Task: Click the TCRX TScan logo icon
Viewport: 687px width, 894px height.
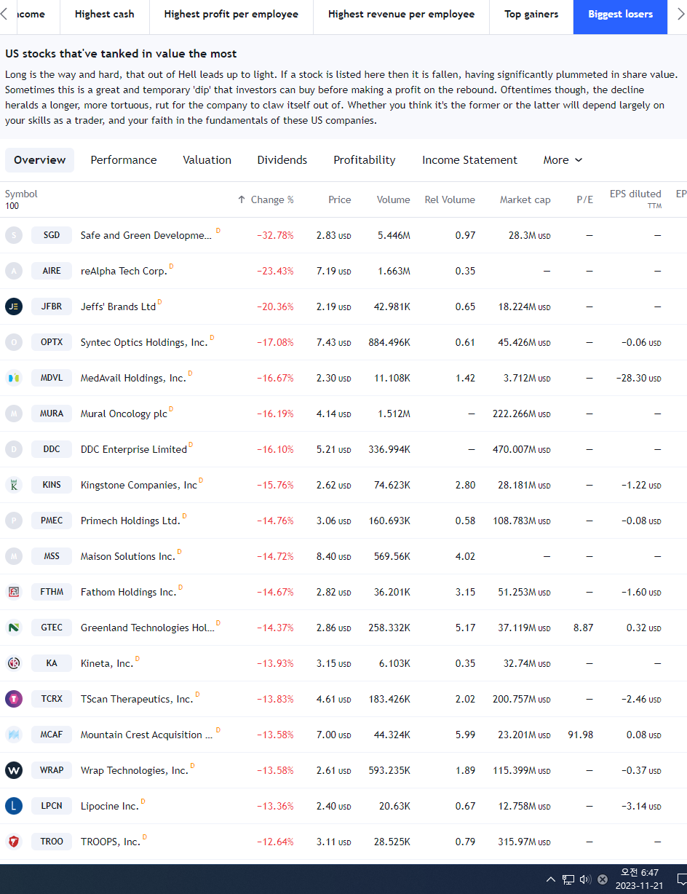Action: [14, 699]
